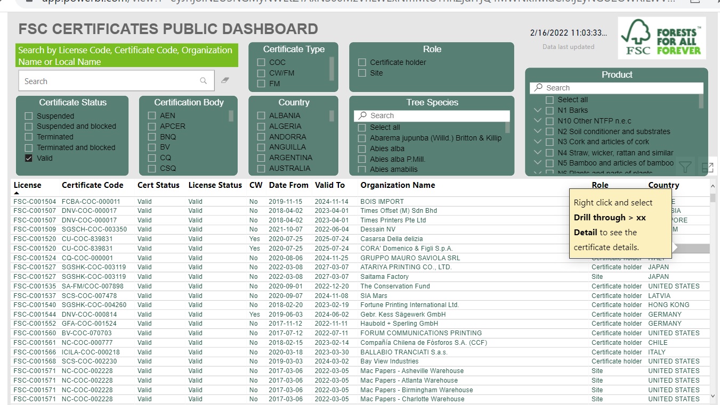The height and width of the screenshot is (405, 720).
Task: Expand the N1 Barks product category
Action: point(537,110)
